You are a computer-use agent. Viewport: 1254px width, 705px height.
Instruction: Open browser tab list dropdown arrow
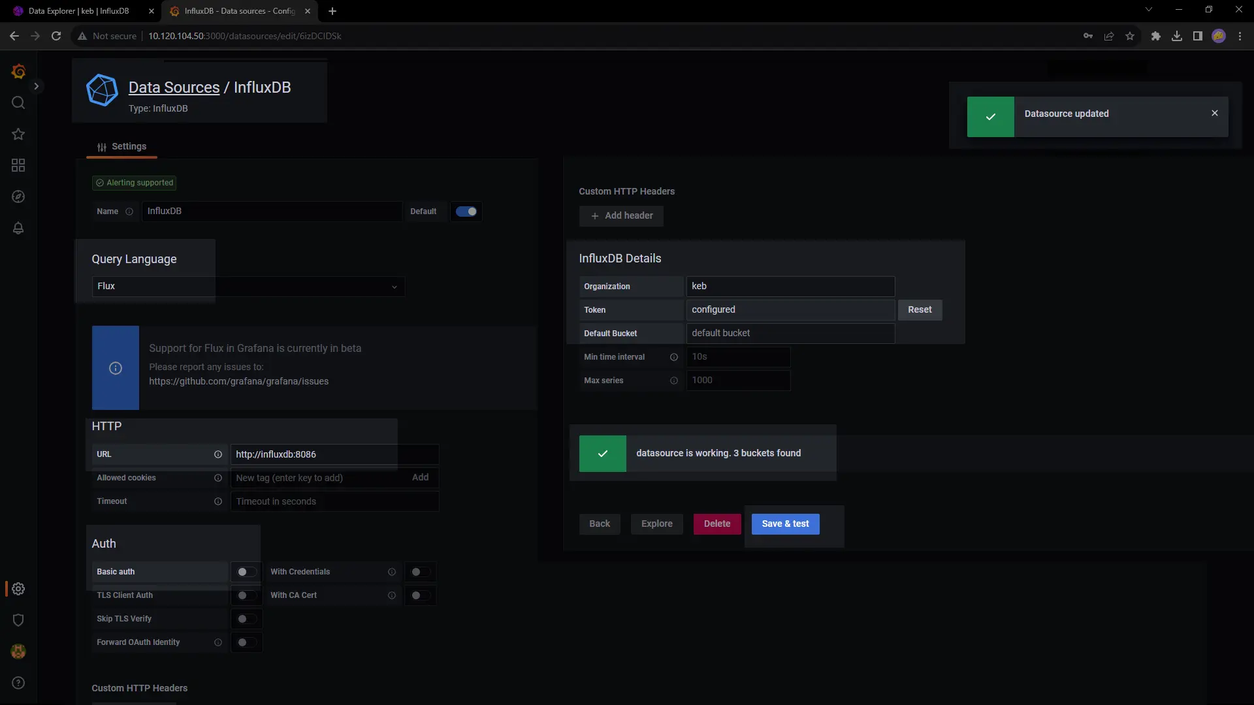pos(1149,10)
